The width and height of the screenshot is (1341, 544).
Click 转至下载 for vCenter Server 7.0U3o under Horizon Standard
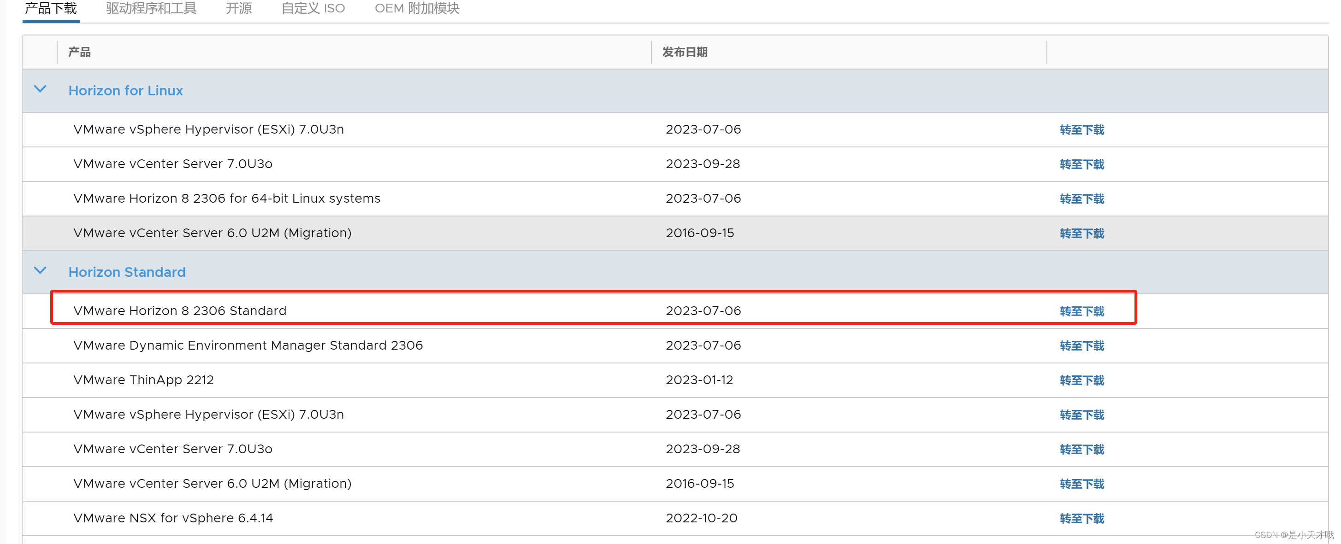point(1082,449)
